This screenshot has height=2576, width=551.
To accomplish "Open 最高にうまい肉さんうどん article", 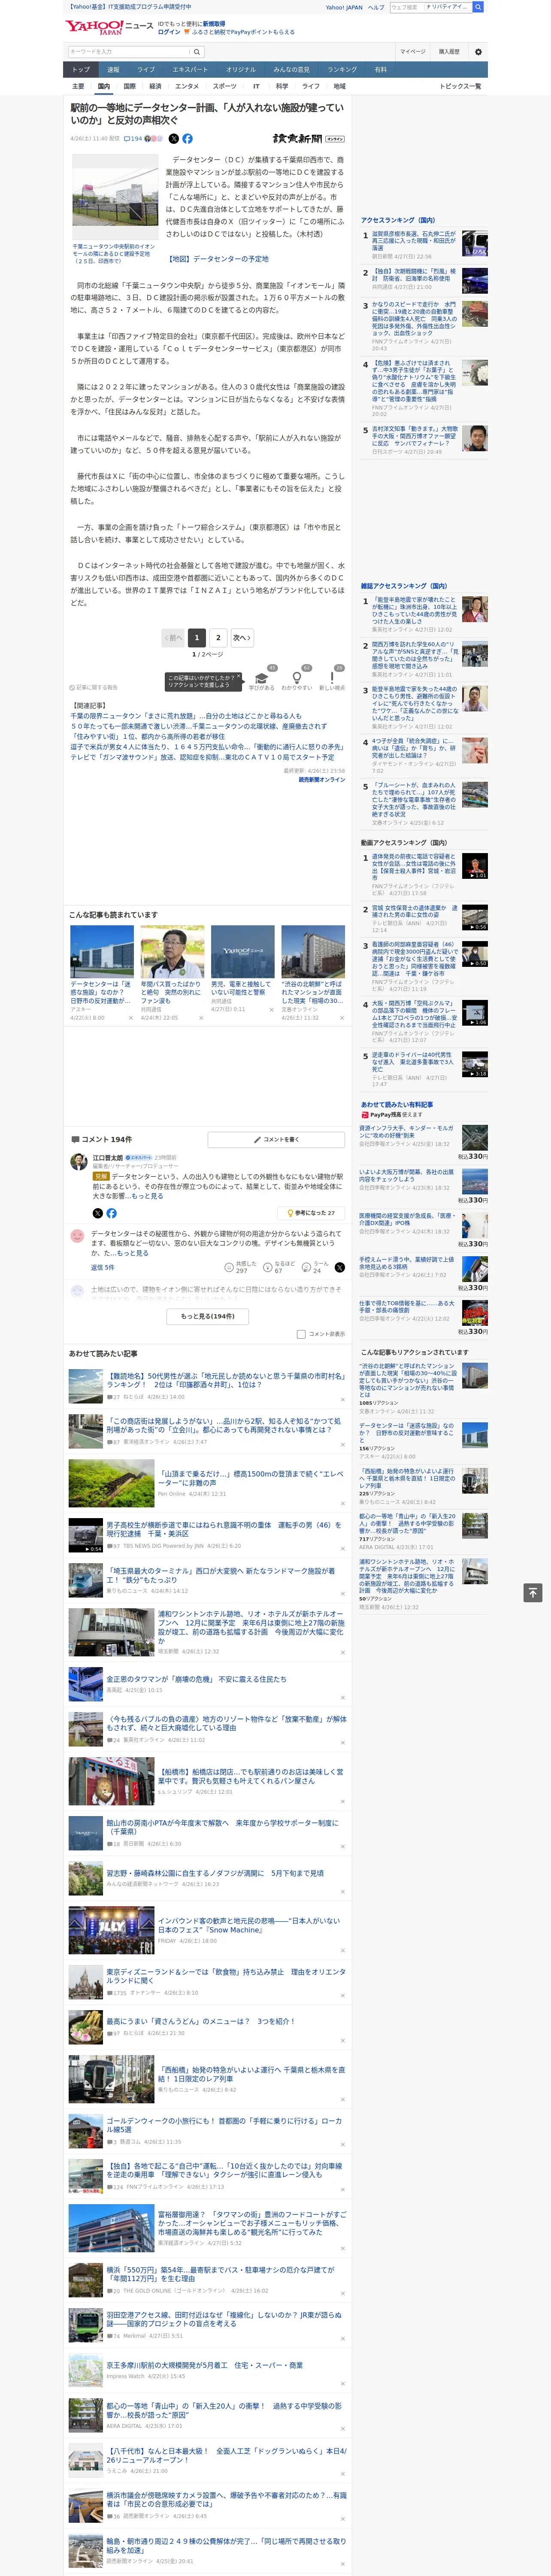I will click(200, 2021).
